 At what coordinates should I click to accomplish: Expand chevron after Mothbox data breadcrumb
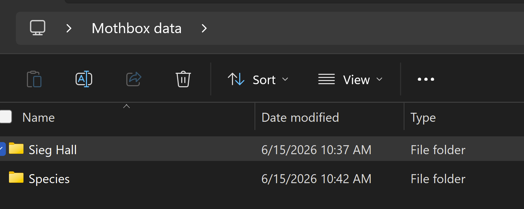(x=204, y=28)
